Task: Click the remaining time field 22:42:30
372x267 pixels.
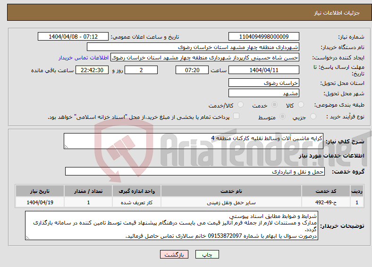Action: tap(92, 70)
